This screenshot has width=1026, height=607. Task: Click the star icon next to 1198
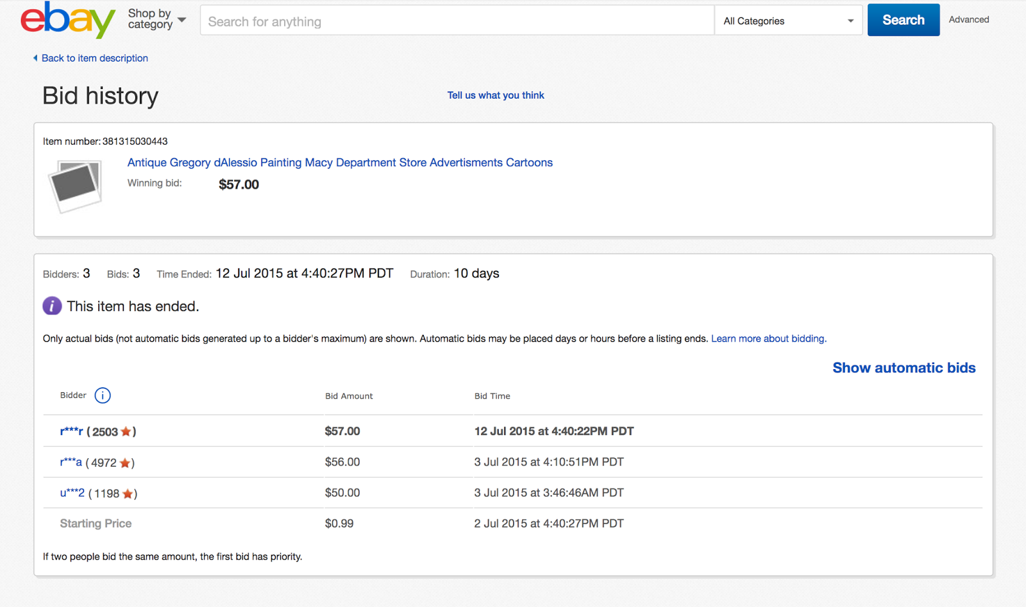128,494
